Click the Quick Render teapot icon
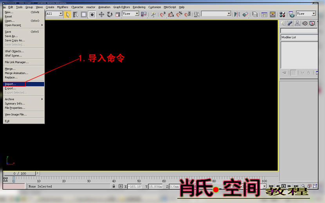This screenshot has width=325, height=203. coord(292,14)
